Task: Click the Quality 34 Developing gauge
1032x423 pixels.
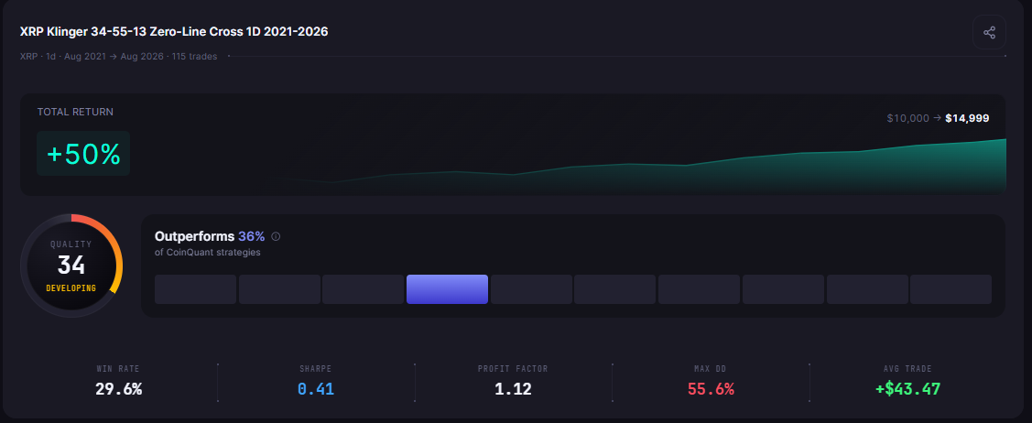Action: click(x=71, y=266)
